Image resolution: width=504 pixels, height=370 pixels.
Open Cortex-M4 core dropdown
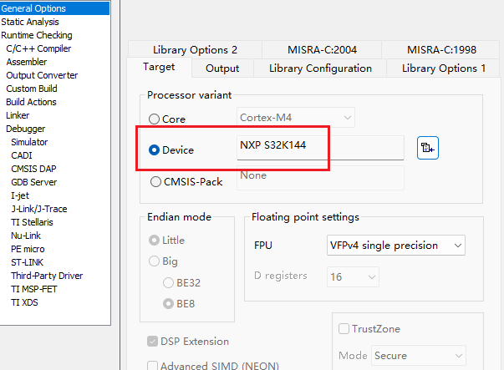point(296,118)
